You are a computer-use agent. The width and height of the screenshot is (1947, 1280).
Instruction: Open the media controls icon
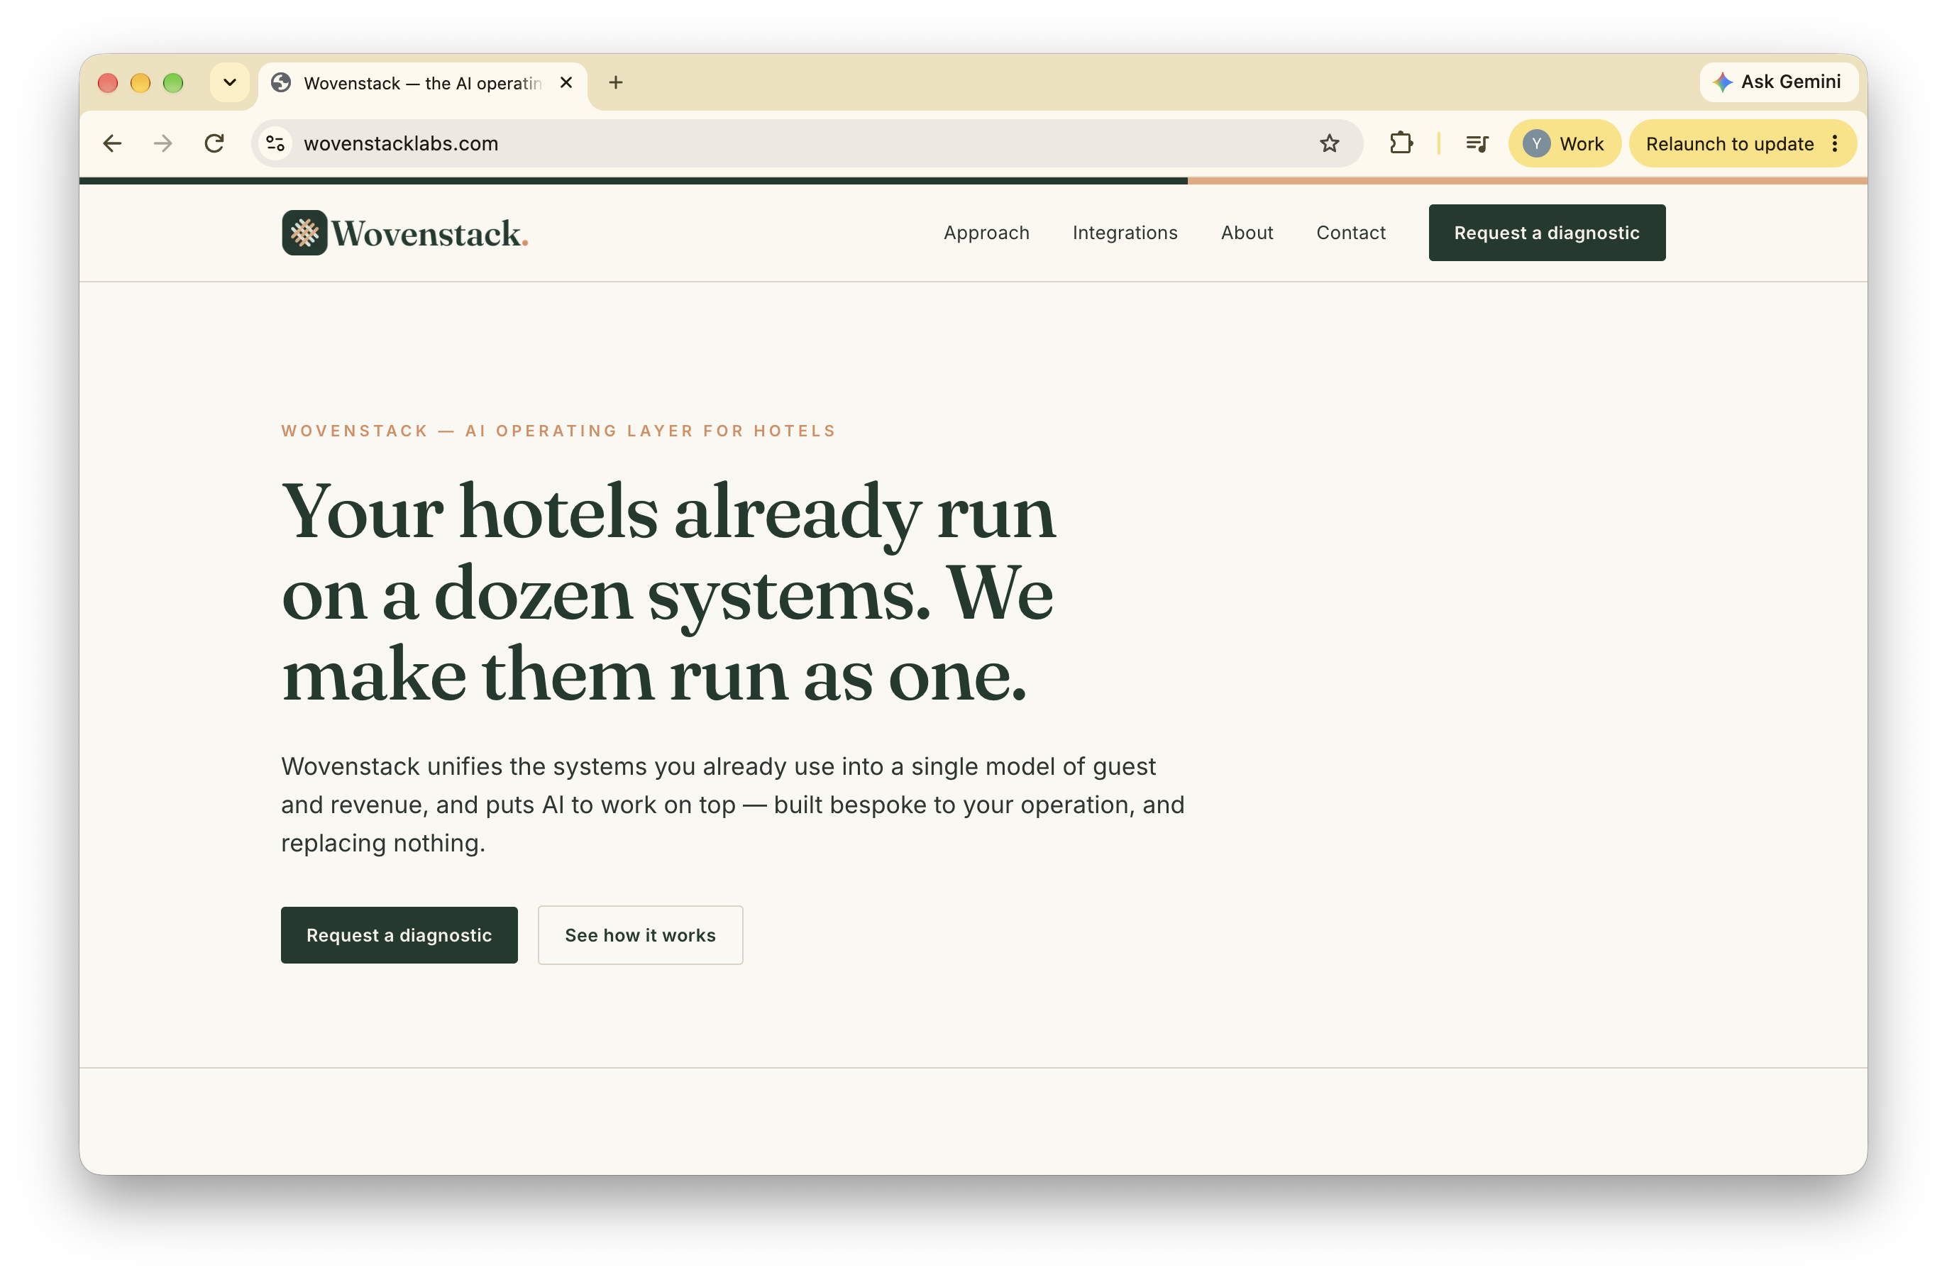tap(1477, 144)
